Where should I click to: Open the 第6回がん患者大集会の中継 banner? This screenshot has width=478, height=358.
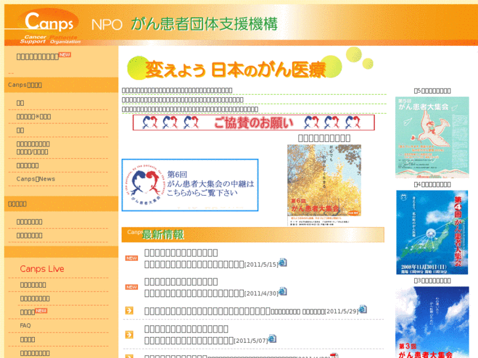point(190,185)
